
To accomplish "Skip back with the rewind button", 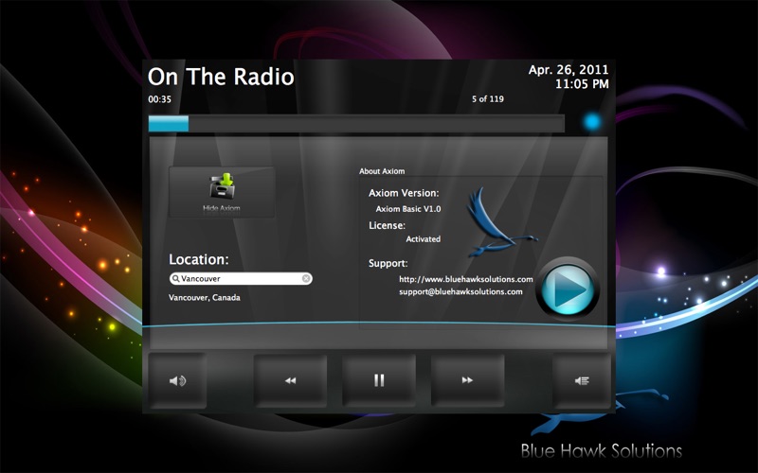I will (290, 380).
